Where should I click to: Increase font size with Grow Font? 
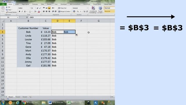(x=37, y=8)
